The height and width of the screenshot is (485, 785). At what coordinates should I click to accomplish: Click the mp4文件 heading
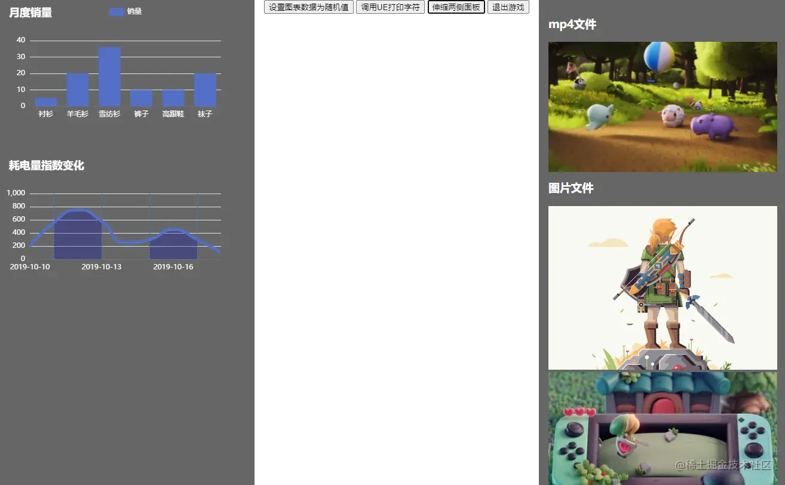pos(572,24)
